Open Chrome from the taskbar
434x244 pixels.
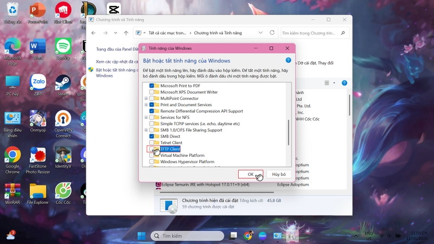coord(248,236)
